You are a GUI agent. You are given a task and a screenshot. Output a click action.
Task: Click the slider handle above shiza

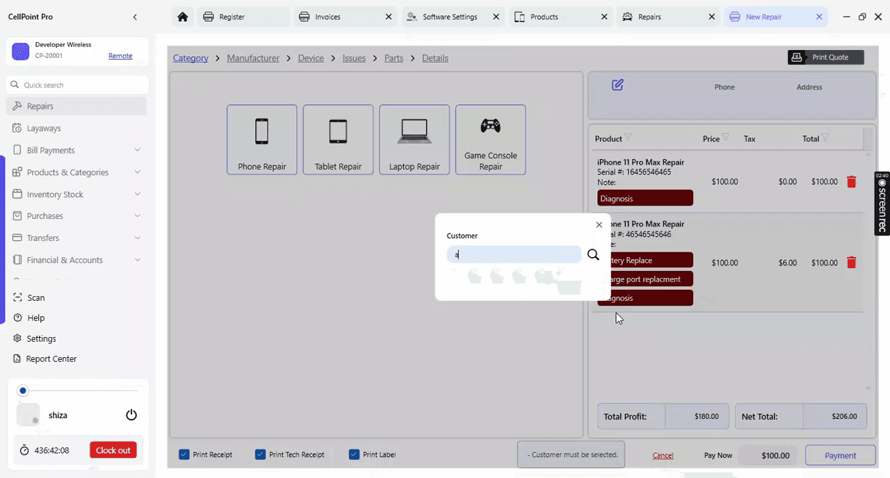tap(23, 391)
